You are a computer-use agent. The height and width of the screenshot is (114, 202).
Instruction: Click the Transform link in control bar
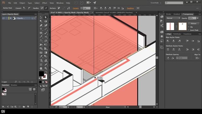[x=130, y=8]
